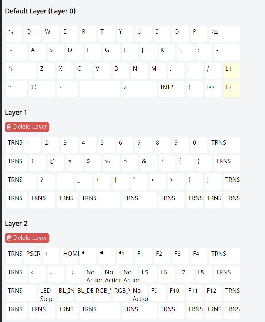Delete Layer 1 with its red button

27,127
